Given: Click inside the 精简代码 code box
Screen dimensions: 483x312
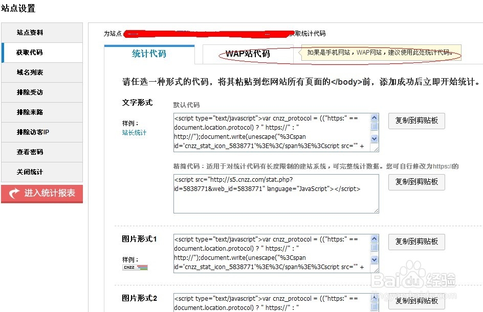Looking at the screenshot, I should [x=276, y=194].
